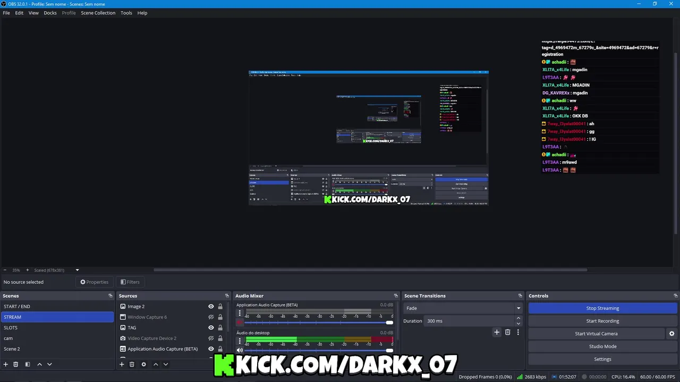
Task: Undock the Controls panel float icon
Action: pos(675,296)
